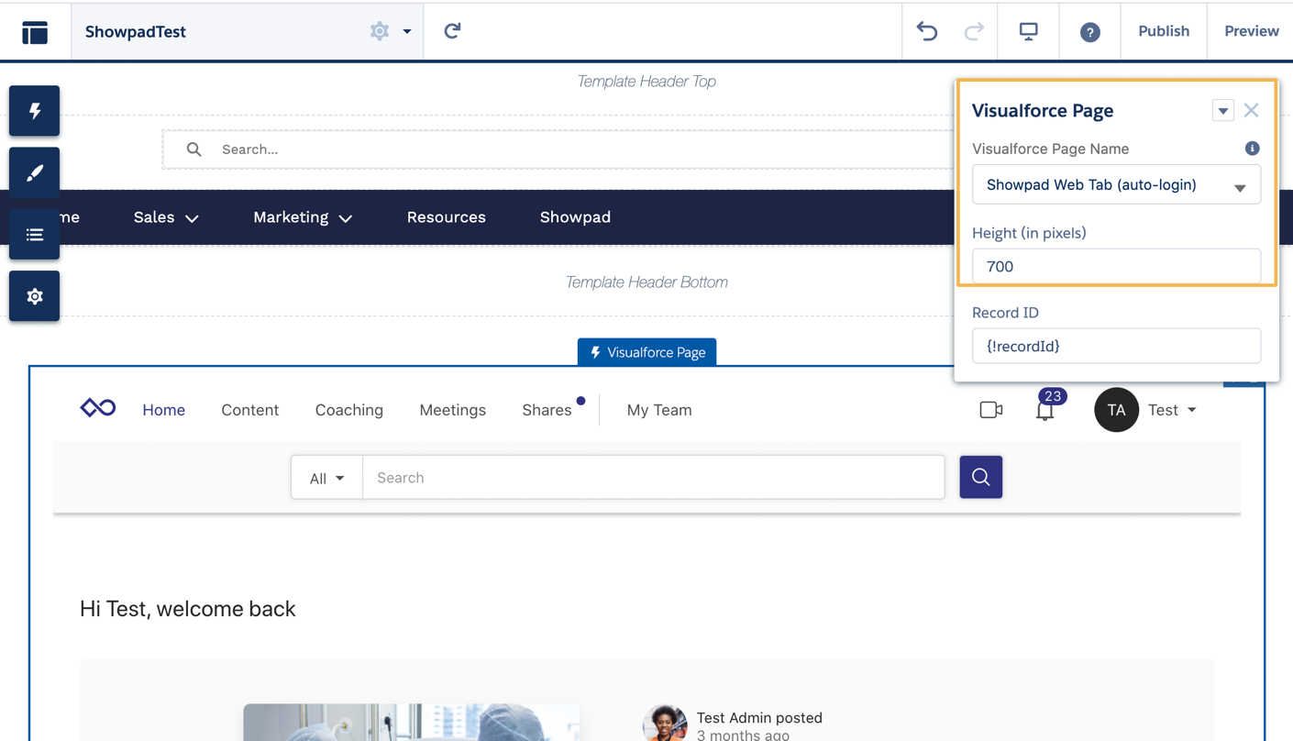Start a meeting with the video camera icon

[990, 410]
